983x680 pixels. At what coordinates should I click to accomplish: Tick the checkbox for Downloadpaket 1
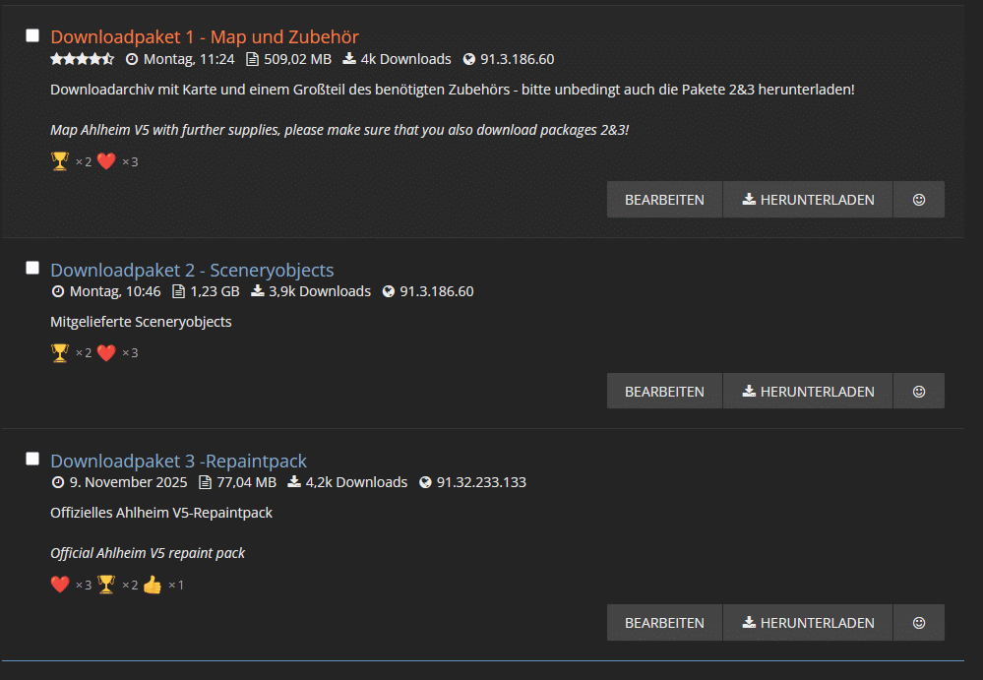point(32,35)
